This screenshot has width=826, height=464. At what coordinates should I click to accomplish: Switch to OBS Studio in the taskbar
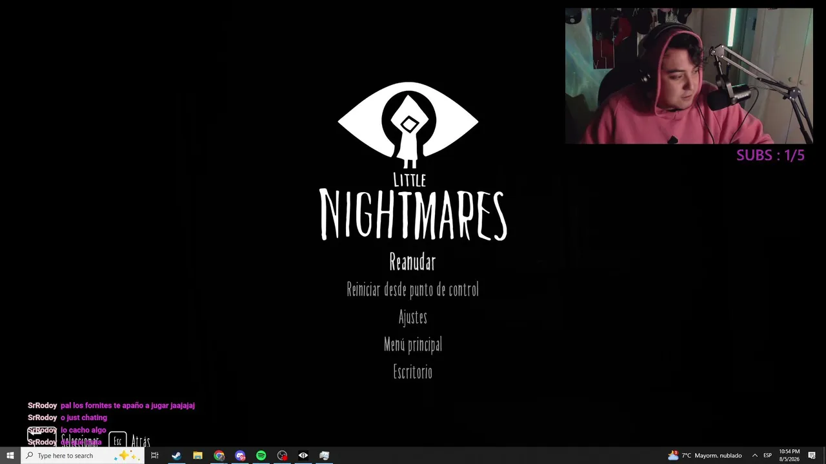(282, 456)
